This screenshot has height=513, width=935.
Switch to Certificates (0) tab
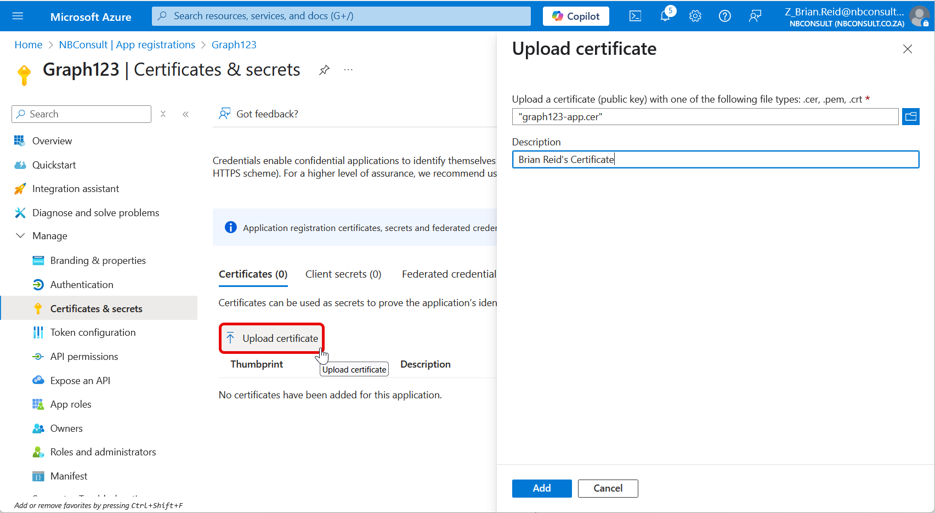tap(253, 274)
